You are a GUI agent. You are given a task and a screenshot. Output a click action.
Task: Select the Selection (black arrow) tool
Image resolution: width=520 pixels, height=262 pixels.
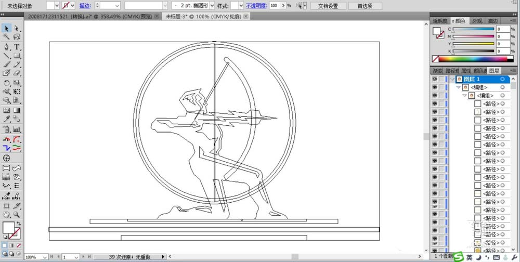point(6,28)
